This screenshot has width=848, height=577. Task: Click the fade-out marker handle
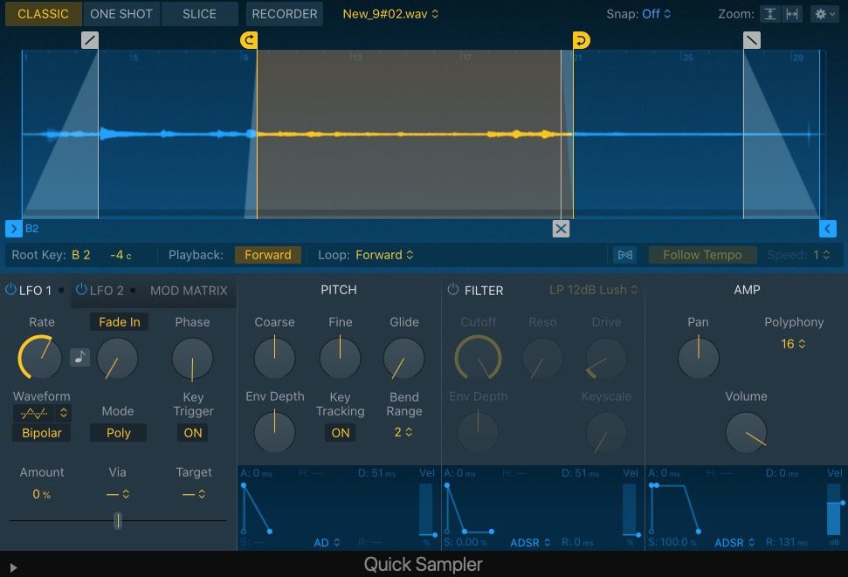click(752, 40)
